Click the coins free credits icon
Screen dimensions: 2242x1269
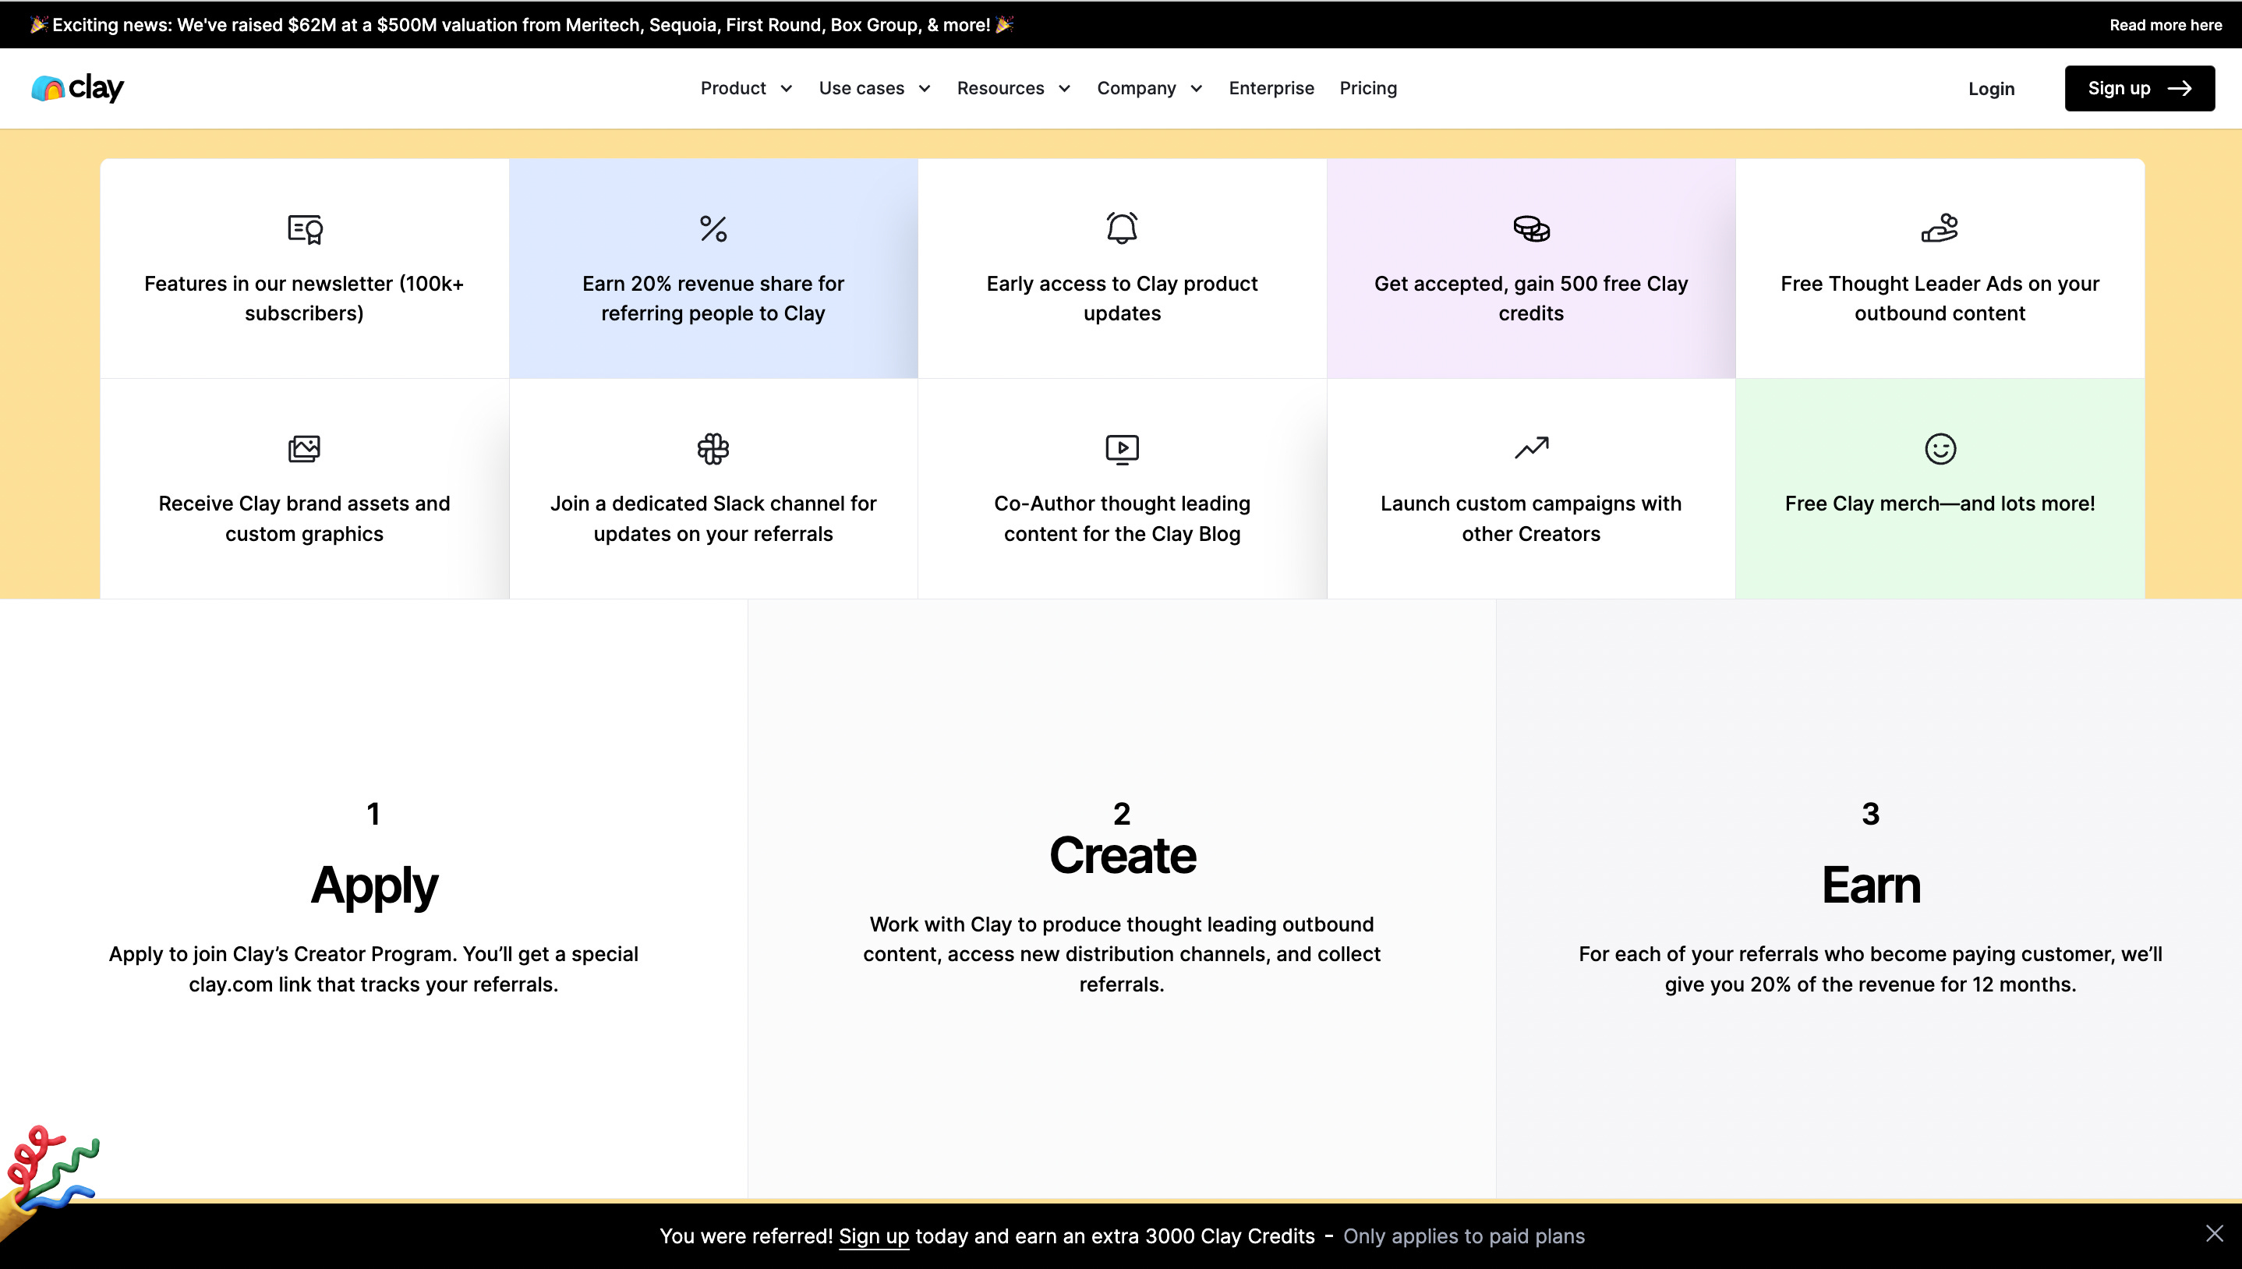click(x=1531, y=229)
